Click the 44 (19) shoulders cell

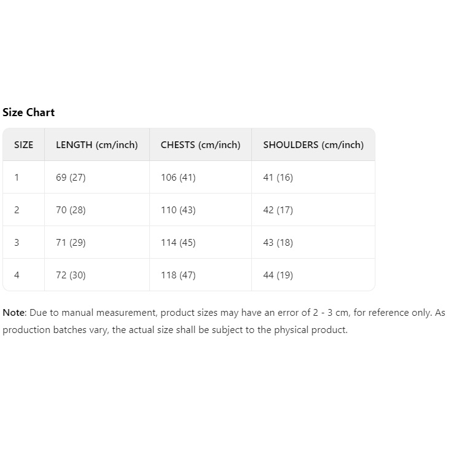point(278,275)
